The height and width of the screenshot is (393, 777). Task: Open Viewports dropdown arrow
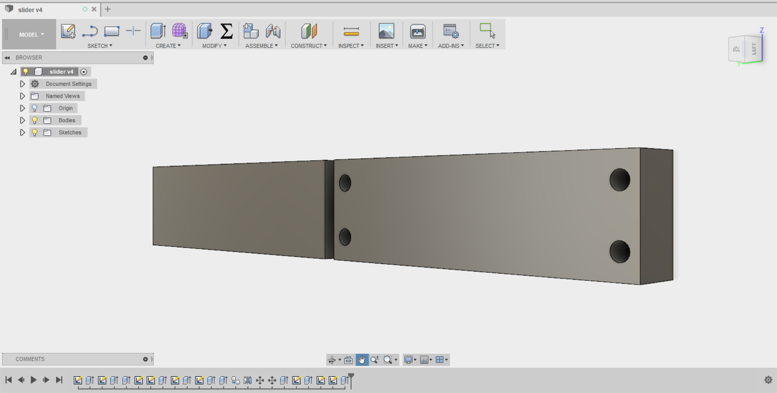(446, 360)
